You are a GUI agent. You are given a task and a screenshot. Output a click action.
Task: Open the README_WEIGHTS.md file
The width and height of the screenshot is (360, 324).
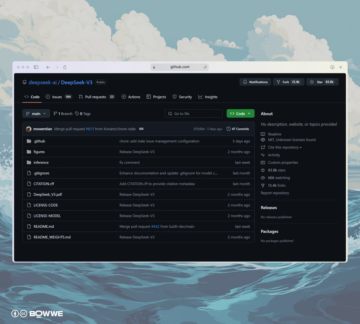click(52, 237)
